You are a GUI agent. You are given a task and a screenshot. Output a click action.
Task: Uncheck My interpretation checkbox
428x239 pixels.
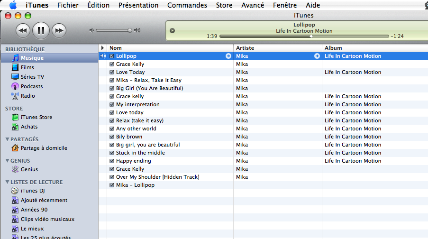(112, 104)
